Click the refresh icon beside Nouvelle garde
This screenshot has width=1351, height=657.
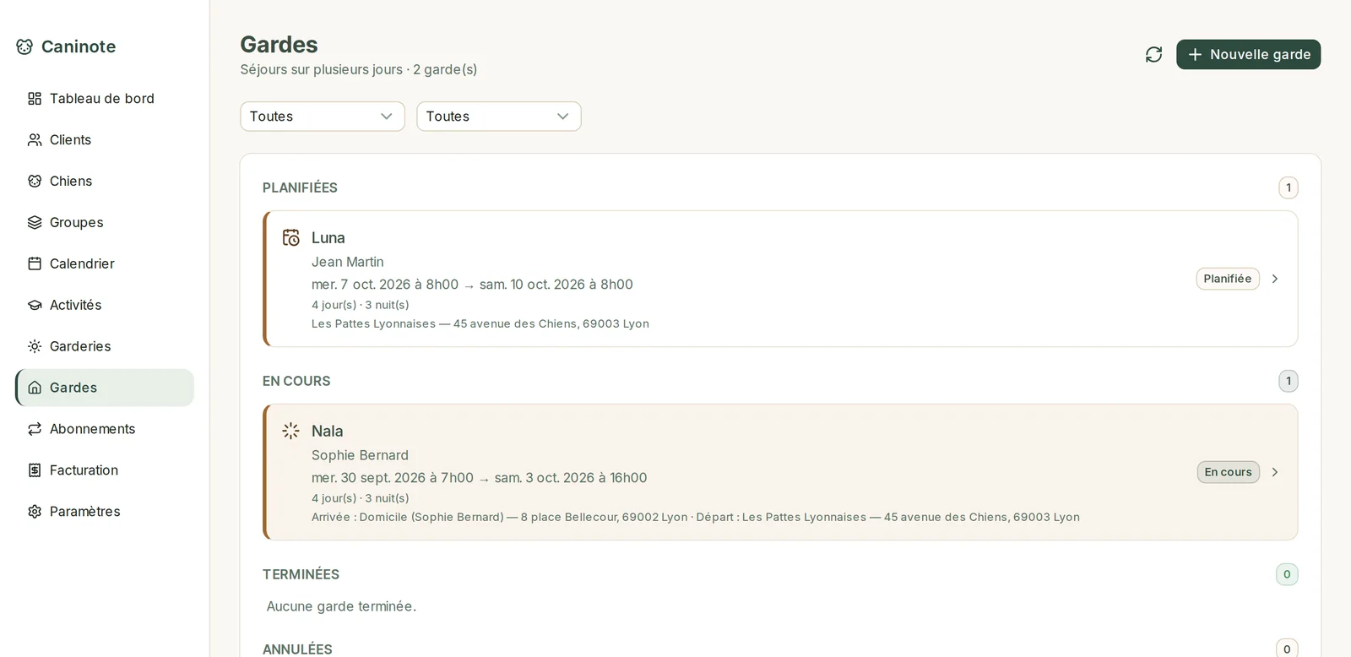coord(1153,54)
